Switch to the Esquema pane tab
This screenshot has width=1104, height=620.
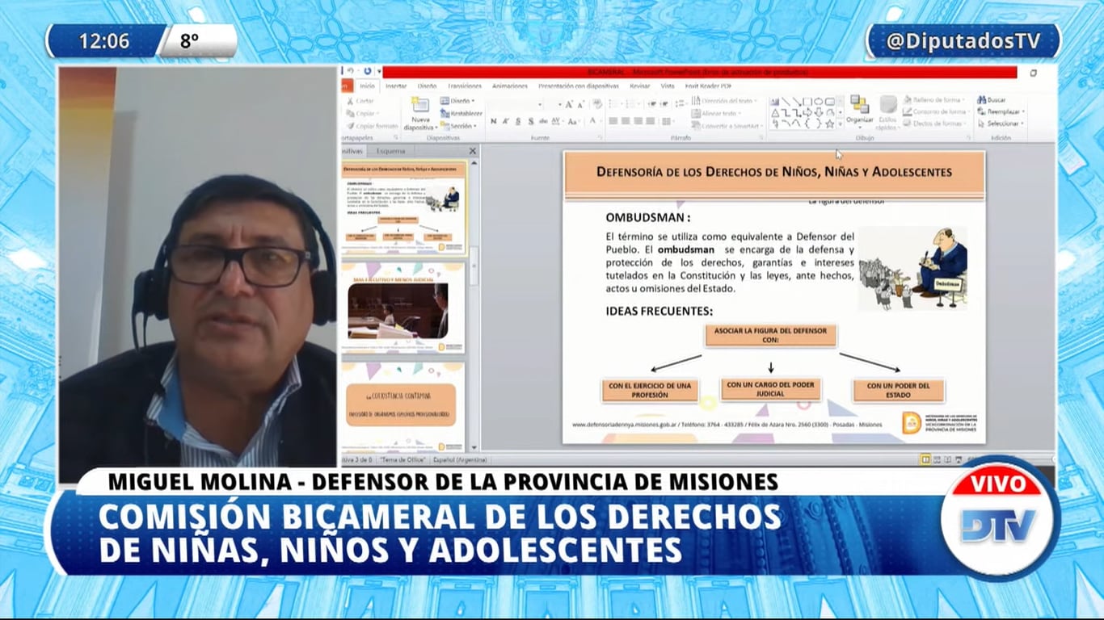[390, 151]
